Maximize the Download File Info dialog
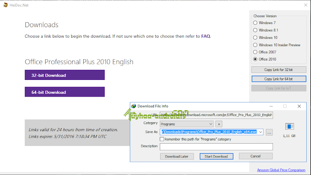Screen dimensions: 311x175 coord(285,106)
